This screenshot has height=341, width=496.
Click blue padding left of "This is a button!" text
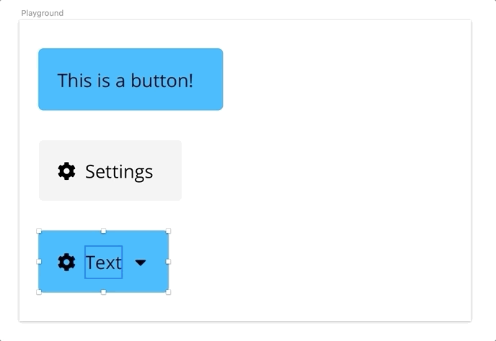pos(48,79)
